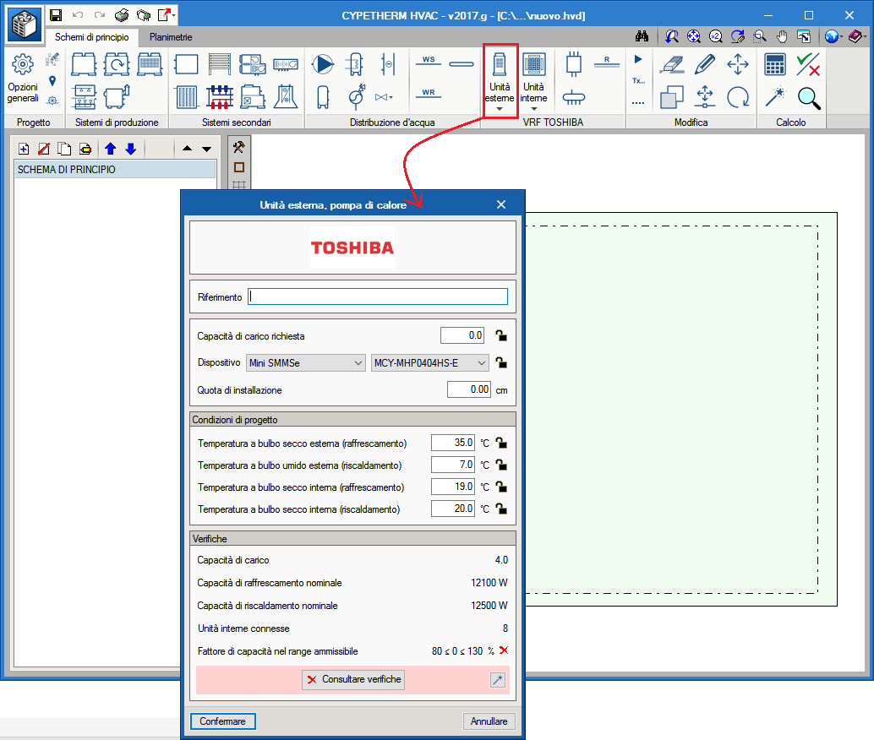Select the R refrigerant pipe tool
This screenshot has height=740, width=874.
(607, 62)
